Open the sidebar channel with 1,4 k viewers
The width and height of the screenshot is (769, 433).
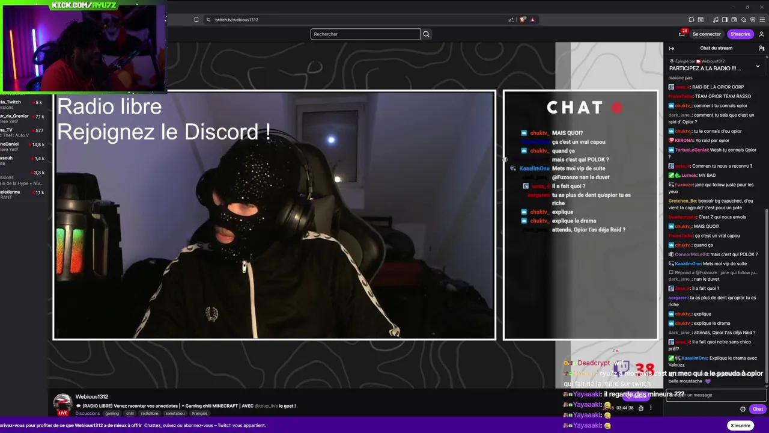(x=22, y=161)
